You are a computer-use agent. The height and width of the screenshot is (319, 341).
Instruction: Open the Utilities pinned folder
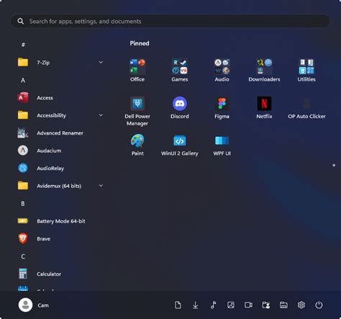click(306, 71)
